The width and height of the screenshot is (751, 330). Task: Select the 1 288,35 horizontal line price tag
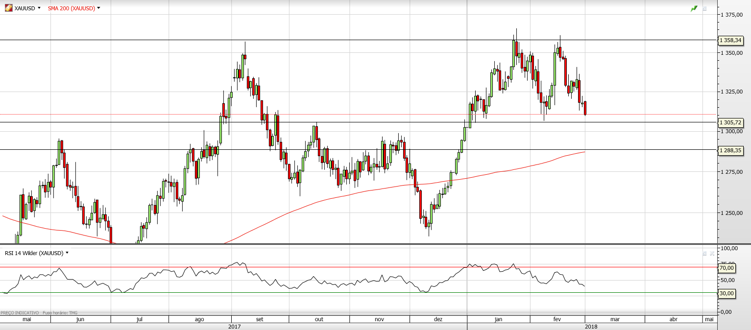tap(730, 150)
